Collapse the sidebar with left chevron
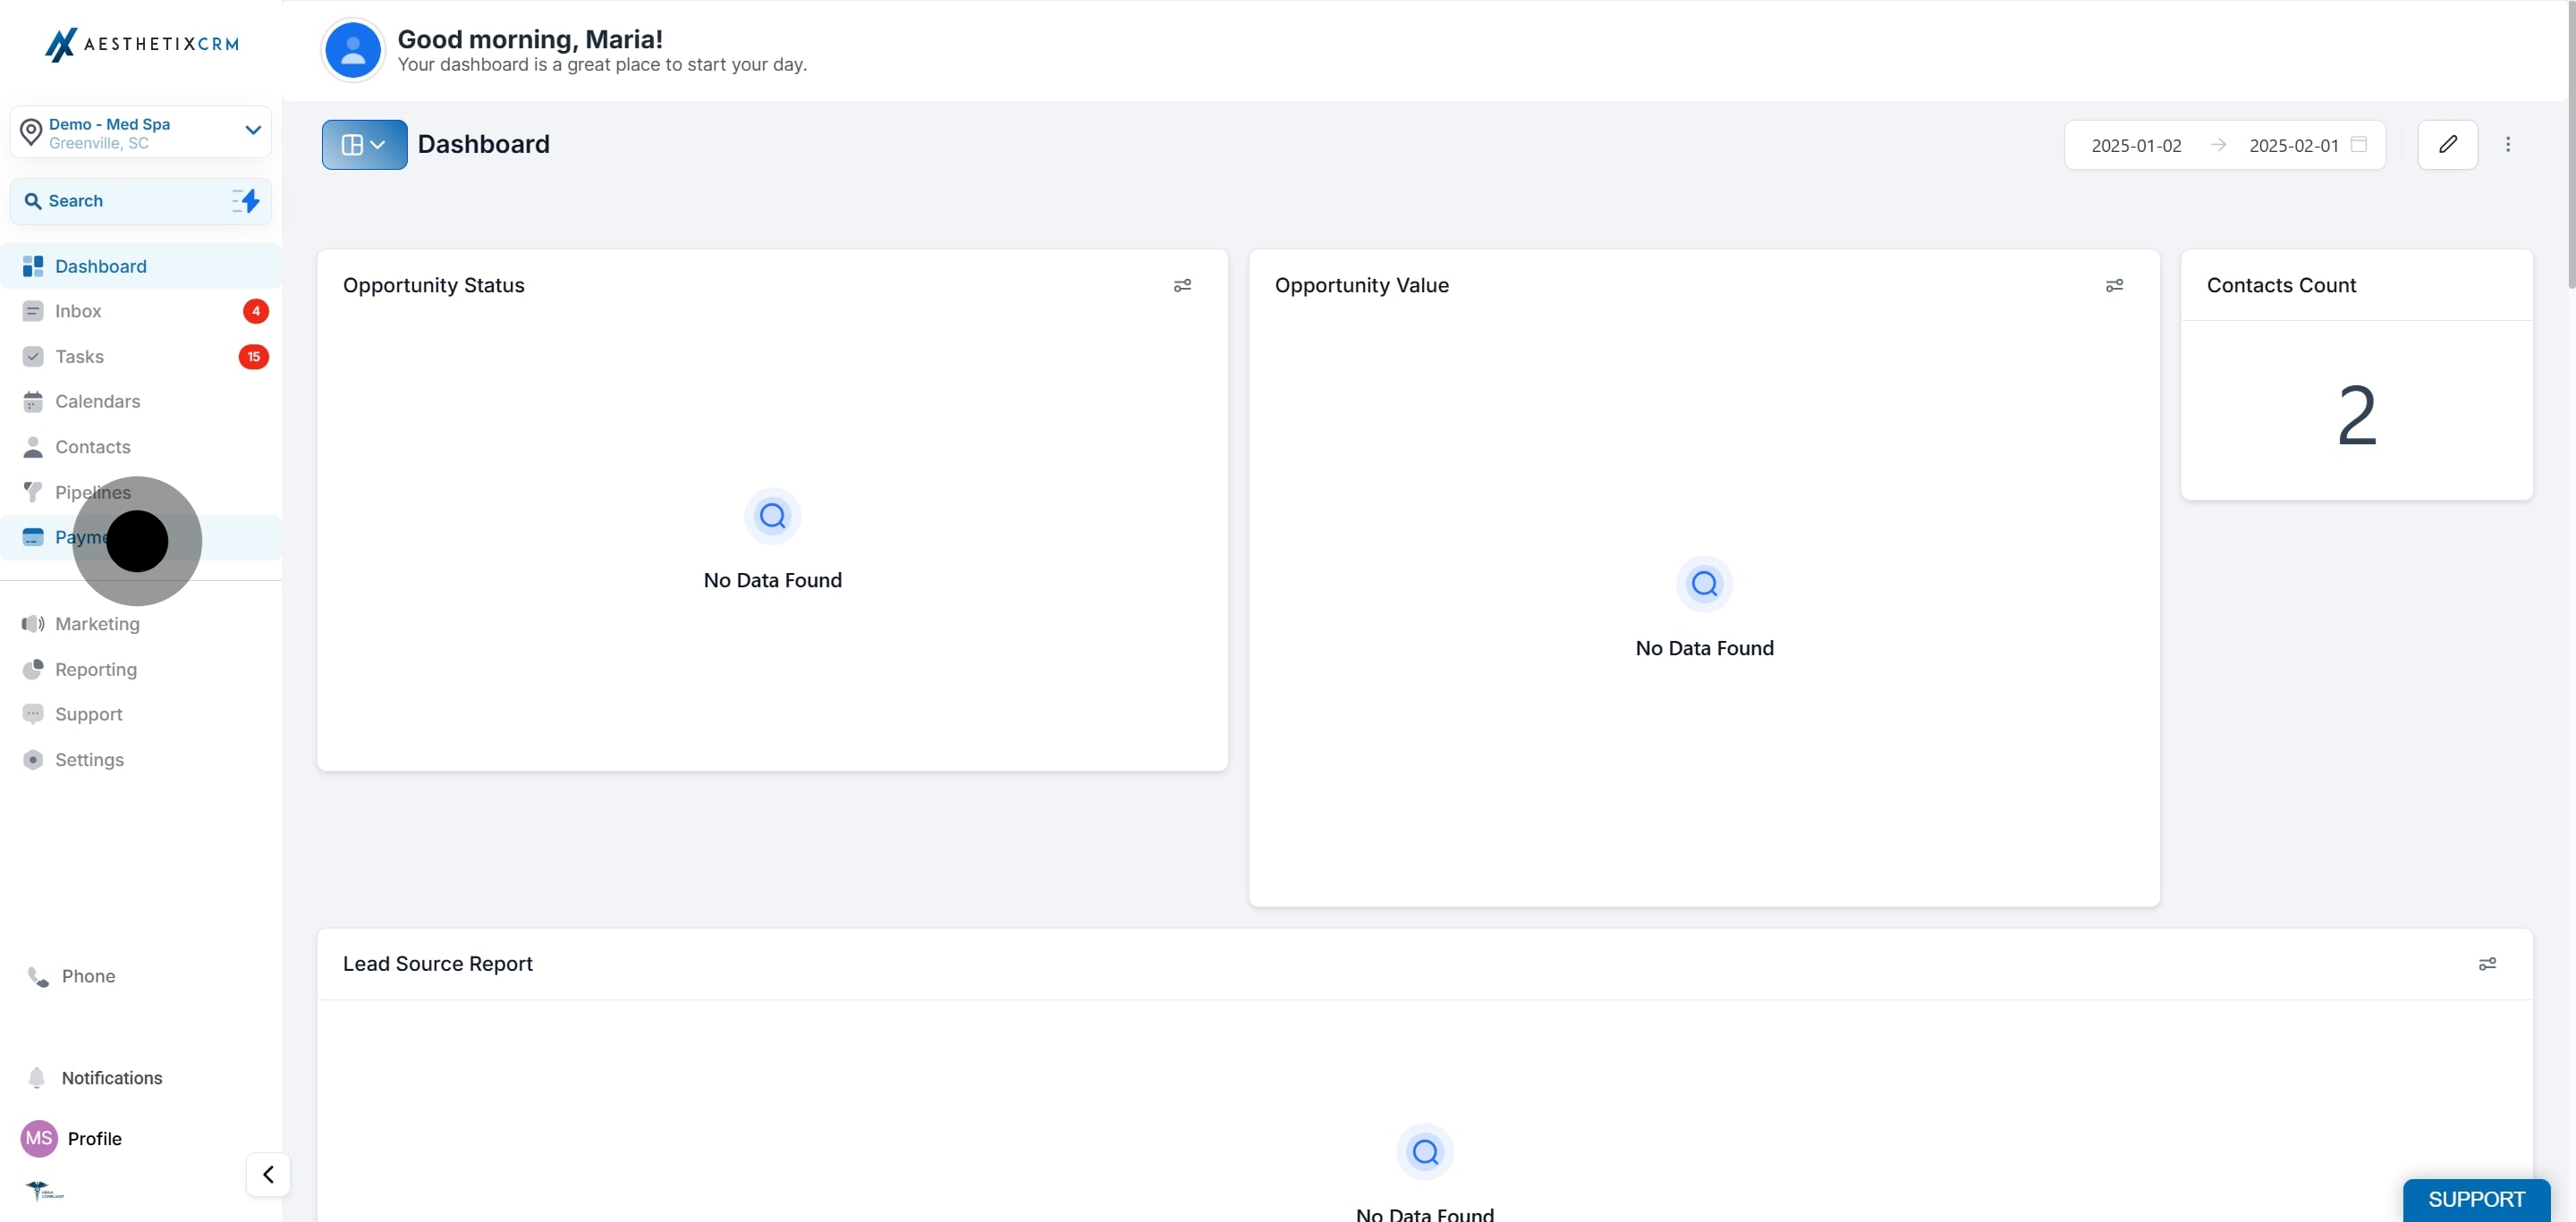The height and width of the screenshot is (1222, 2576). point(268,1174)
